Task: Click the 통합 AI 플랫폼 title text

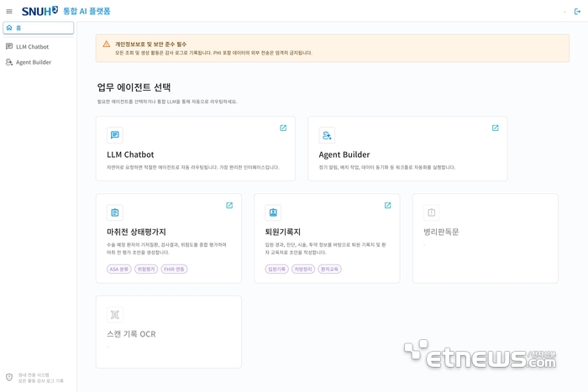Action: [87, 11]
